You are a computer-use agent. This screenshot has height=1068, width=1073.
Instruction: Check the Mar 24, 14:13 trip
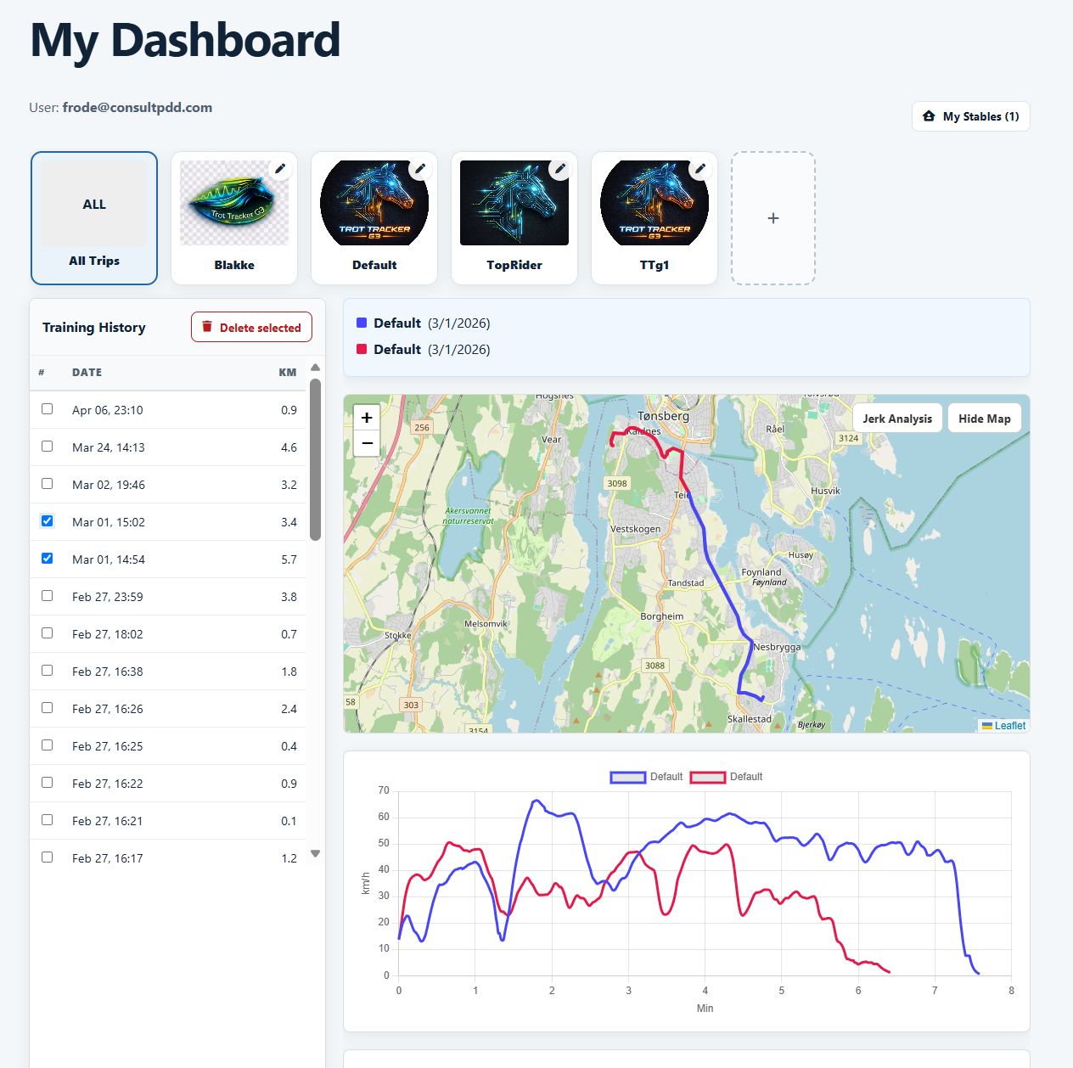coord(48,447)
